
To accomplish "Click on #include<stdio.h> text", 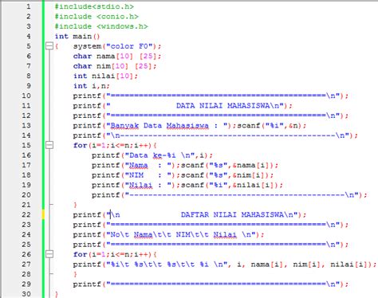I will (x=94, y=6).
